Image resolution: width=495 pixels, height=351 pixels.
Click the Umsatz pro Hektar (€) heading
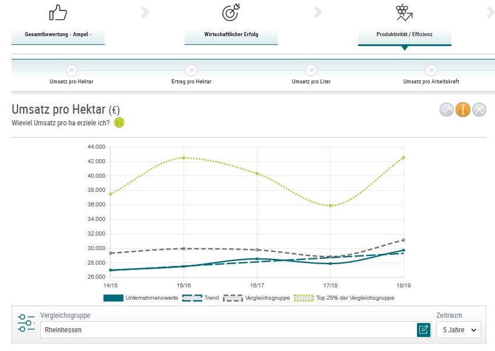coord(66,110)
